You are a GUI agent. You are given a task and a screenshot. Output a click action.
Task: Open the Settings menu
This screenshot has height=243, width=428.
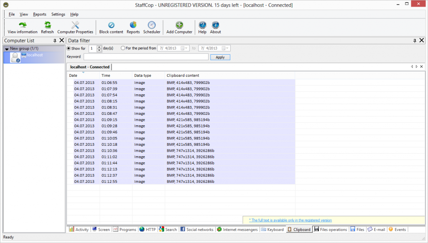(x=58, y=14)
